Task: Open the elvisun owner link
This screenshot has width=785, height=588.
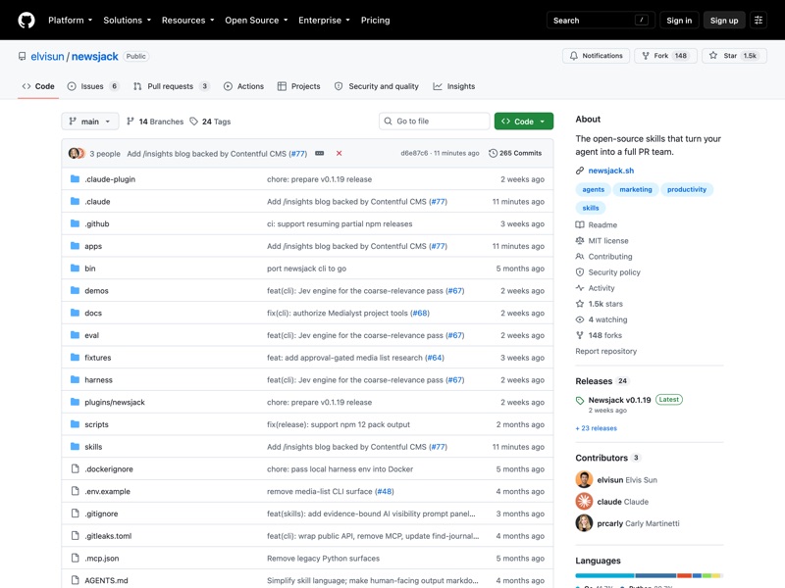Action: tap(47, 57)
